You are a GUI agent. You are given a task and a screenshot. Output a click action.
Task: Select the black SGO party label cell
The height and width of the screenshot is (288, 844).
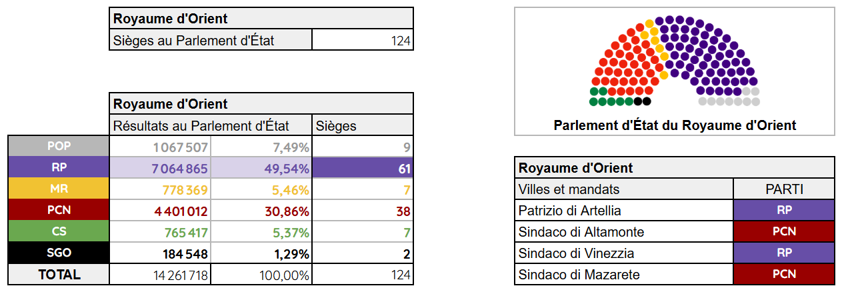point(57,253)
